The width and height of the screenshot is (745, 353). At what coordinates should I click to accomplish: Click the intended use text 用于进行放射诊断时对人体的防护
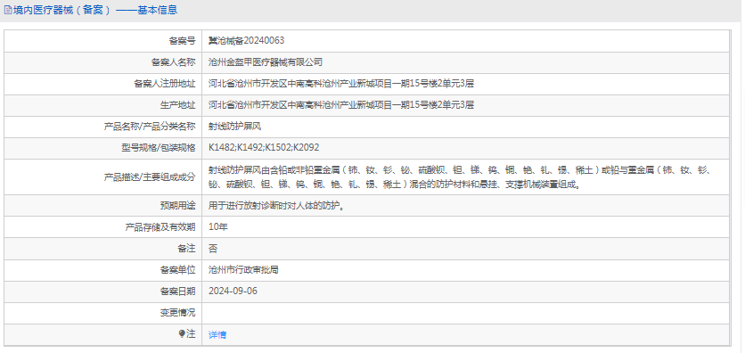tap(276, 206)
